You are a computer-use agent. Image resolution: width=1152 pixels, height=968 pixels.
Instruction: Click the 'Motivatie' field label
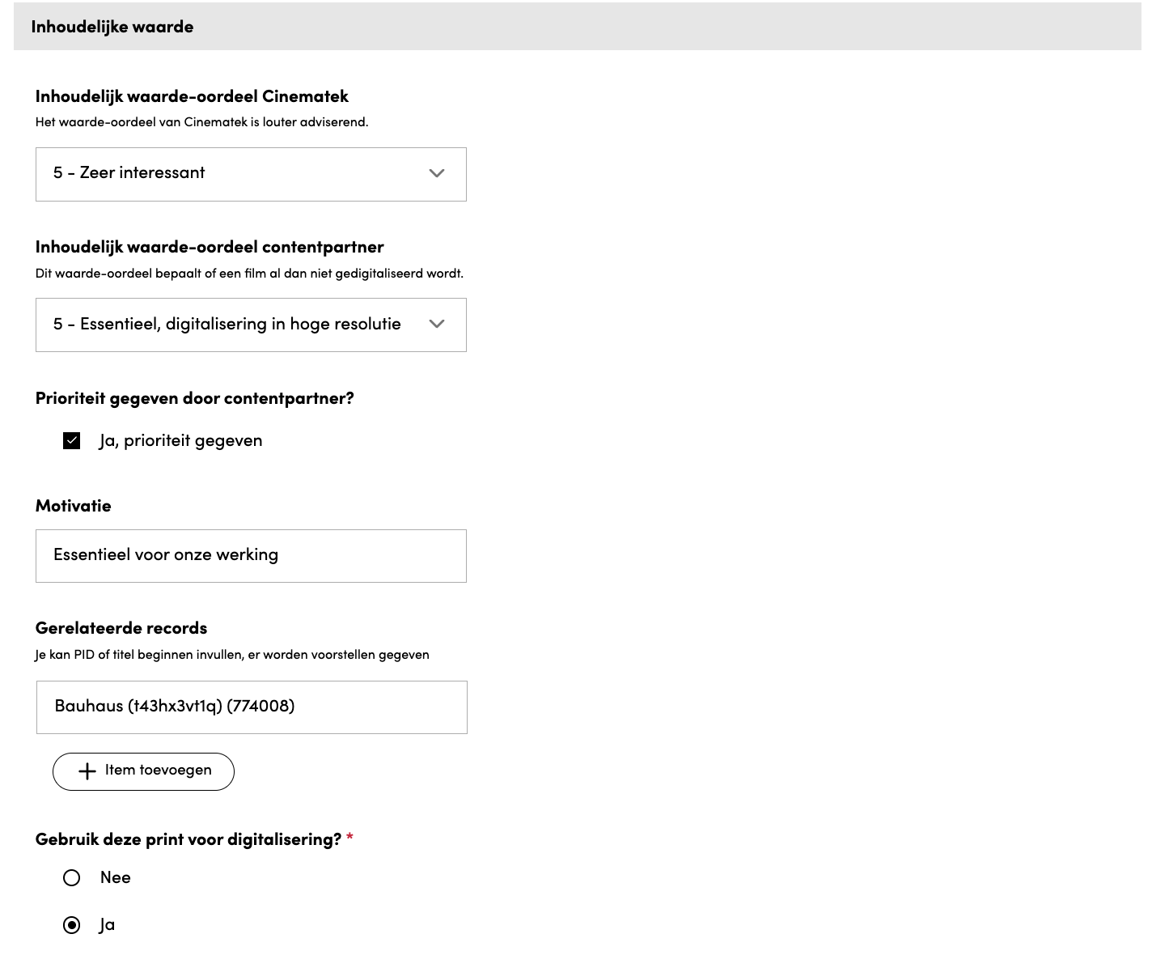tap(74, 506)
